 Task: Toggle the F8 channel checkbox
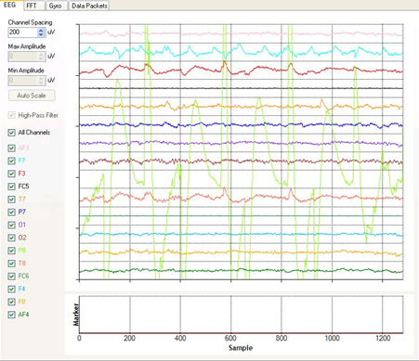tap(11, 302)
